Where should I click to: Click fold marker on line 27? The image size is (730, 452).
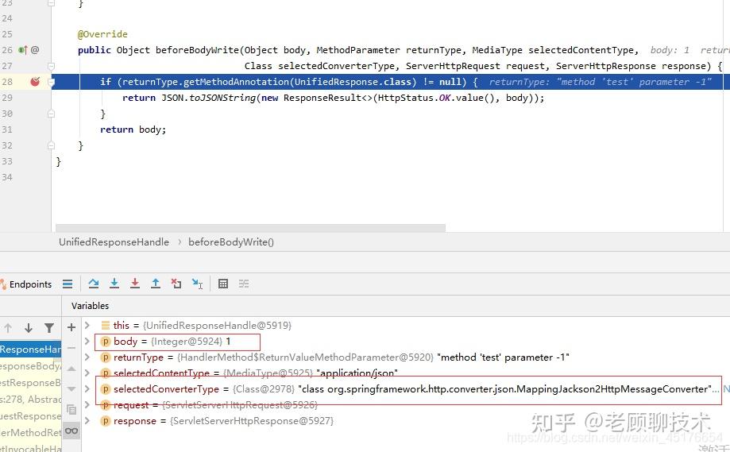pyautogui.click(x=51, y=66)
